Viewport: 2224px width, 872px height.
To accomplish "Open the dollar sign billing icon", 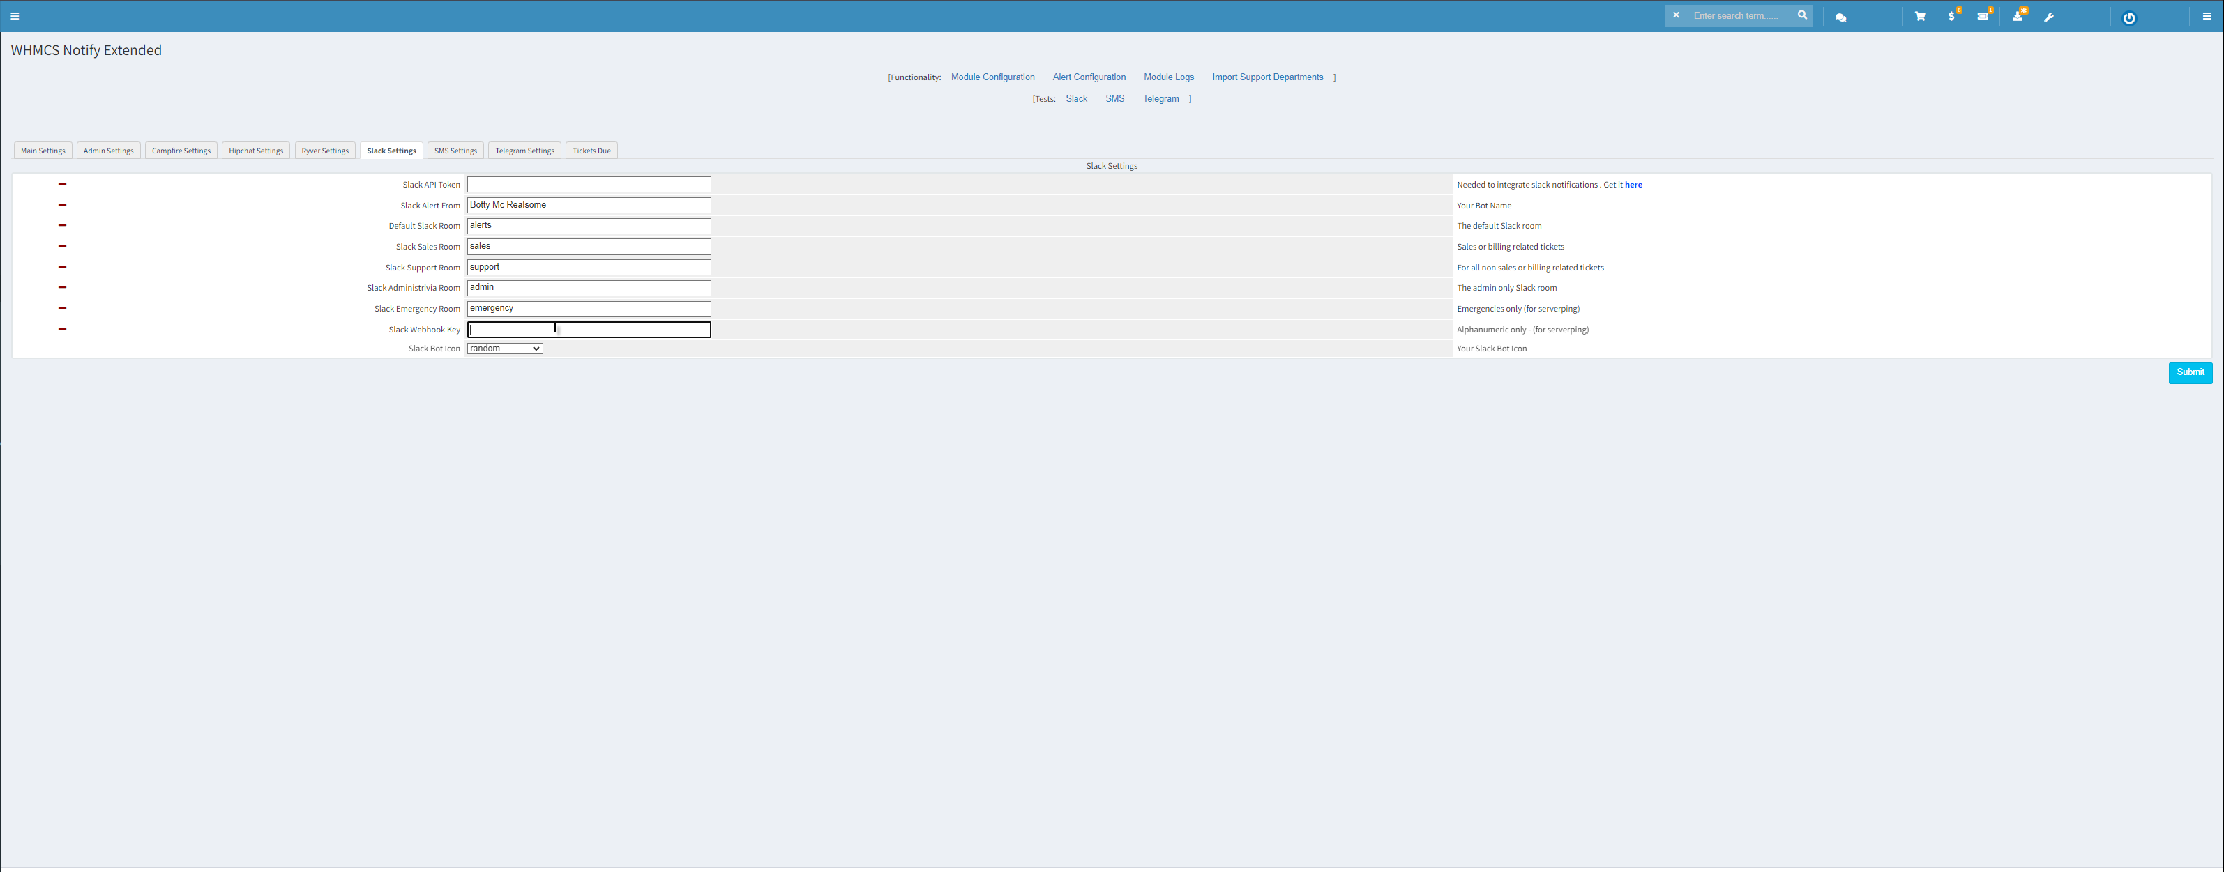I will 1952,17.
